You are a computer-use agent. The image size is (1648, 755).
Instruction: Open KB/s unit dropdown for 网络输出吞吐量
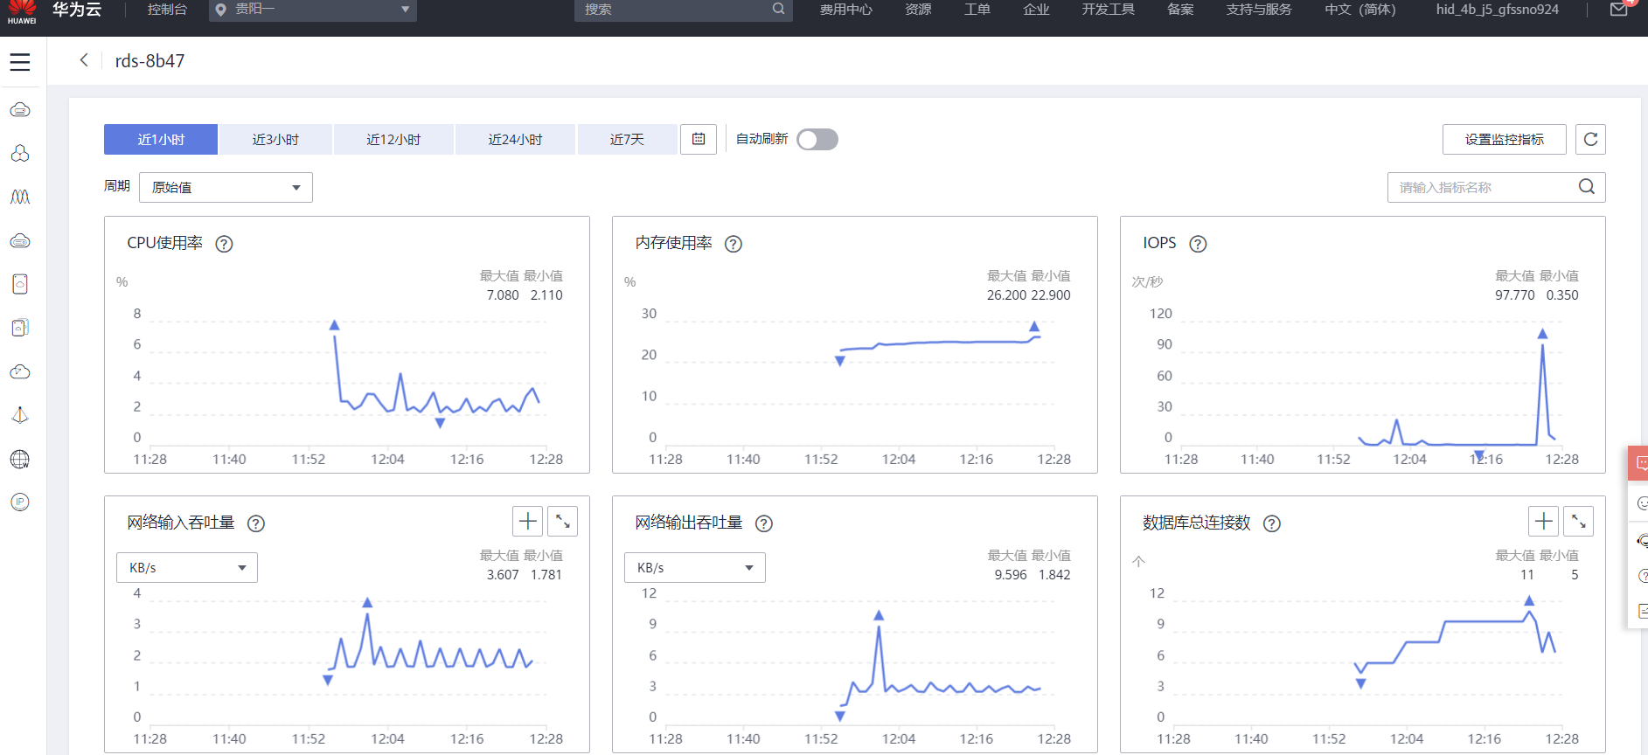coord(695,568)
